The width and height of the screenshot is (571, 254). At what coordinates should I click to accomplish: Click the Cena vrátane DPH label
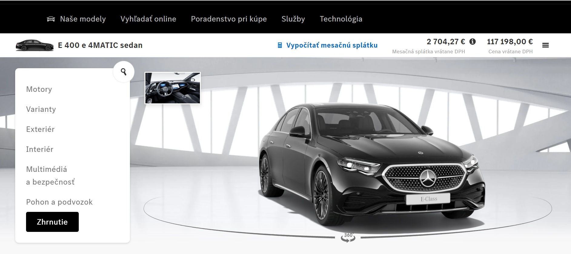[x=510, y=52]
